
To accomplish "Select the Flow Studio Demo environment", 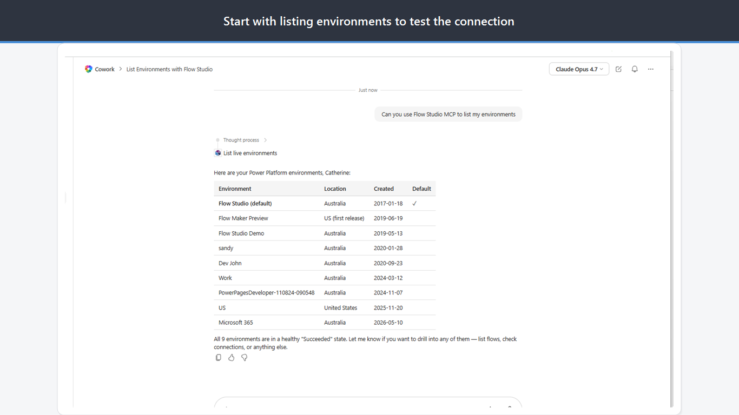I will 241,233.
